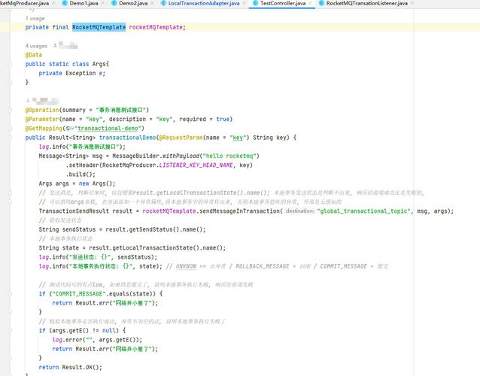Click the UNKNOW word in the comment
This screenshot has width=480, height=376.
pyautogui.click(x=186, y=266)
